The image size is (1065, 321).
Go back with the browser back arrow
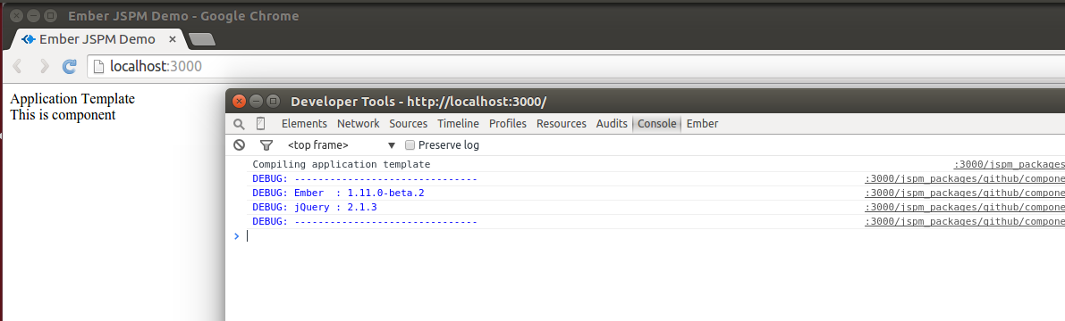[x=19, y=66]
